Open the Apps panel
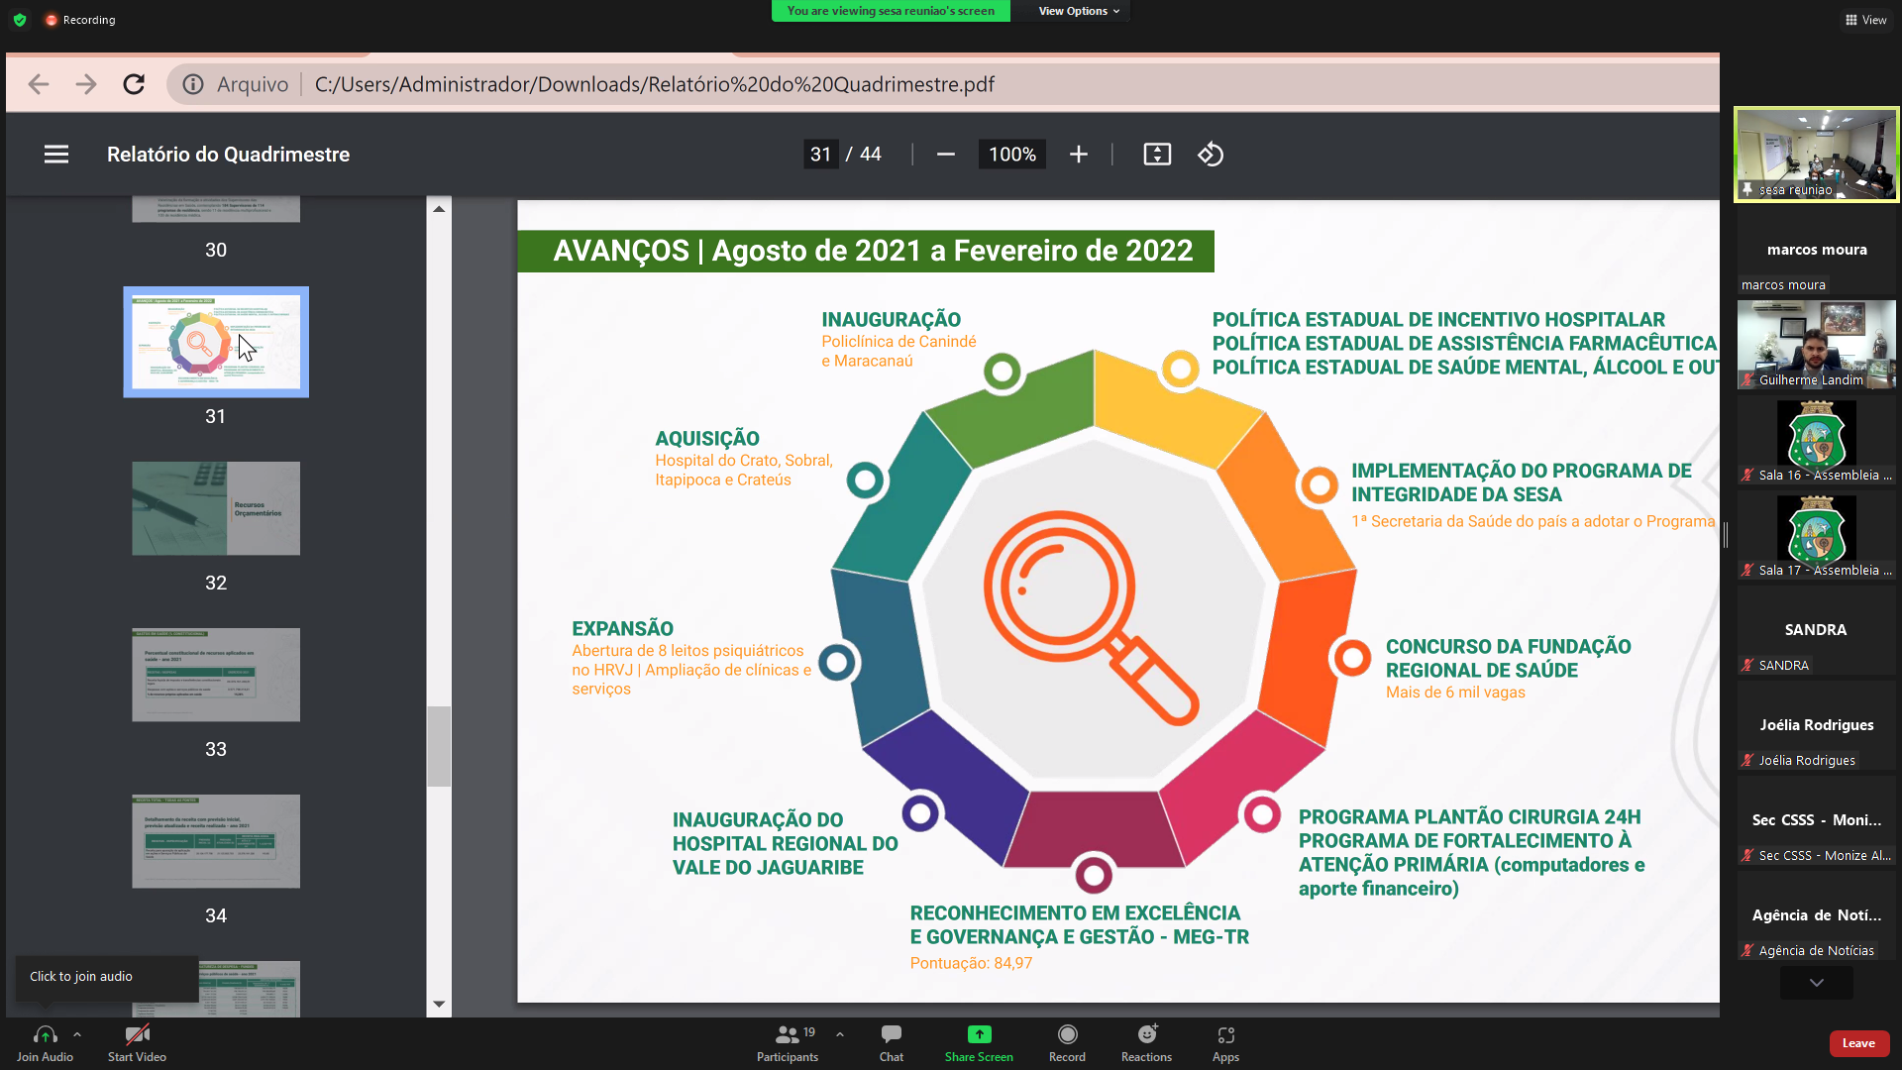 (x=1225, y=1042)
